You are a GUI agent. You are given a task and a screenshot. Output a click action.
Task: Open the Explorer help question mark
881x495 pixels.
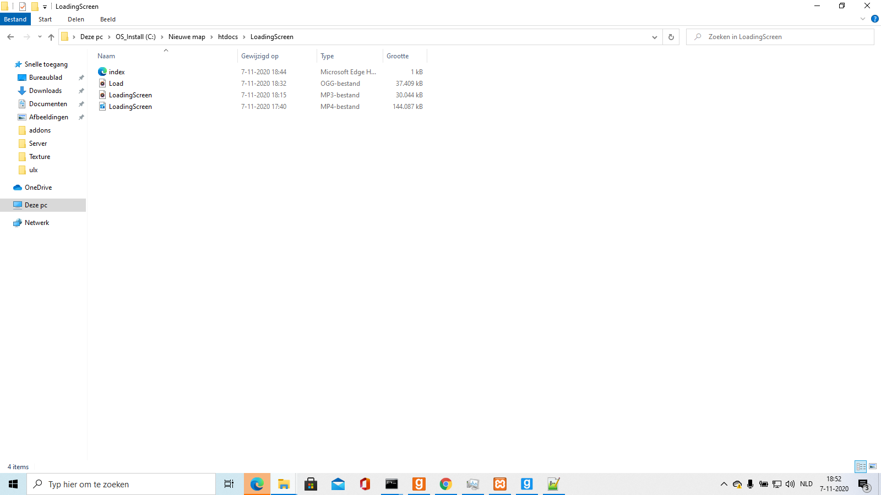pos(874,19)
